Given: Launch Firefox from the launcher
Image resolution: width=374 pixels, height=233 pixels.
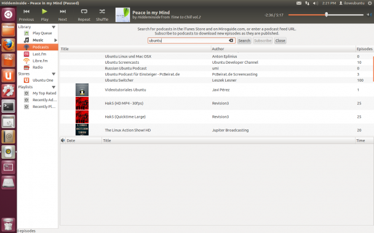Looking at the screenshot, I should pos(9,45).
